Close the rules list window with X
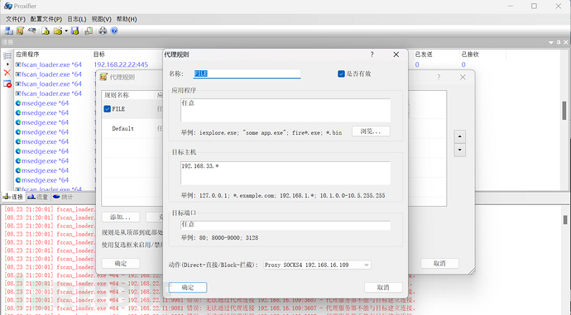 [x=463, y=77]
